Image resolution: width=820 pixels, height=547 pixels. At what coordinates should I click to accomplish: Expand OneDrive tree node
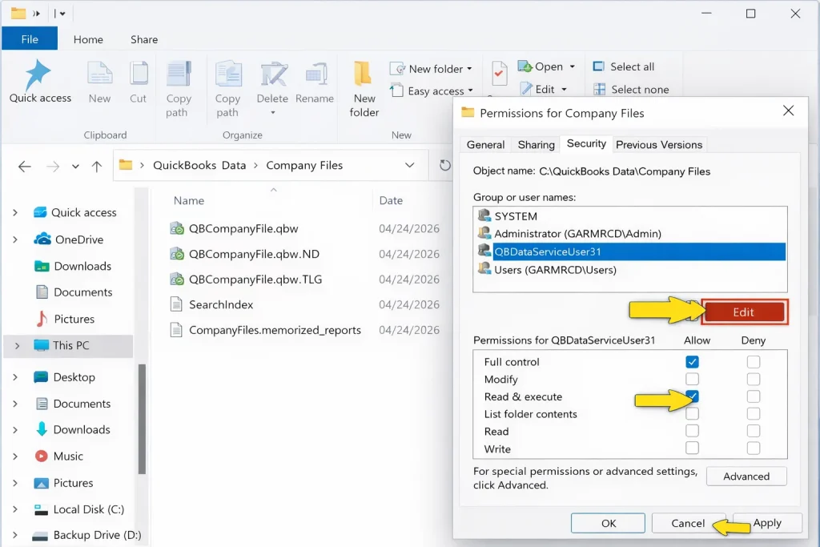pyautogui.click(x=15, y=239)
